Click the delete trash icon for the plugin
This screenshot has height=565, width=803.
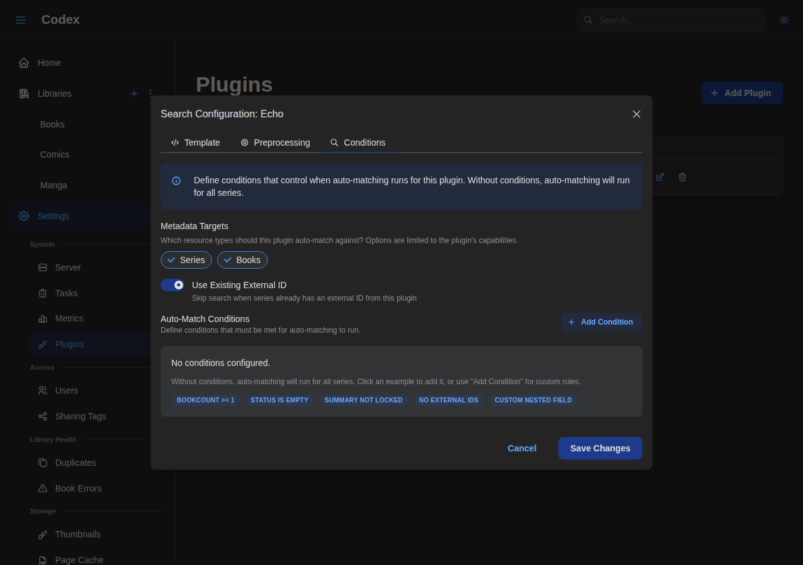[x=682, y=176]
